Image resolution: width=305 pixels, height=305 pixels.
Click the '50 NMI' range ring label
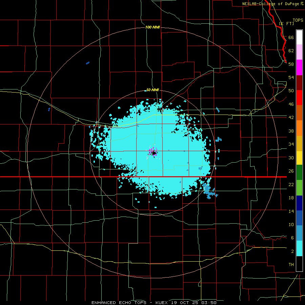coord(152,90)
